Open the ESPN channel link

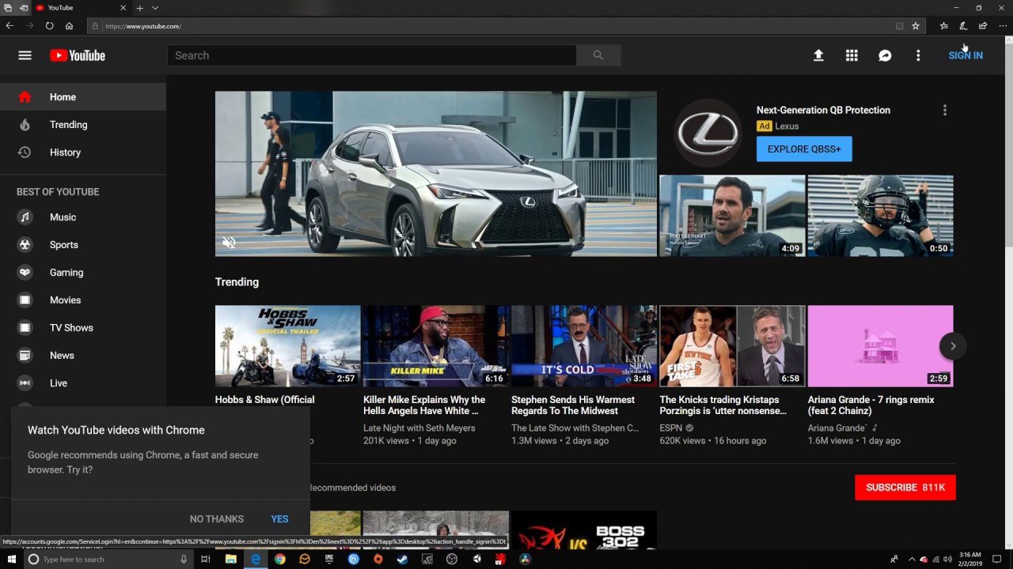pos(671,428)
